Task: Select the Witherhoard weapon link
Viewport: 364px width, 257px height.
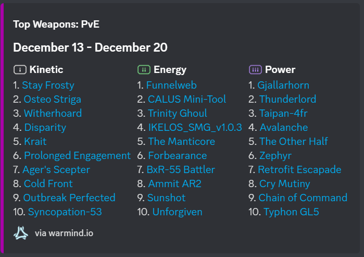Action: [53, 113]
